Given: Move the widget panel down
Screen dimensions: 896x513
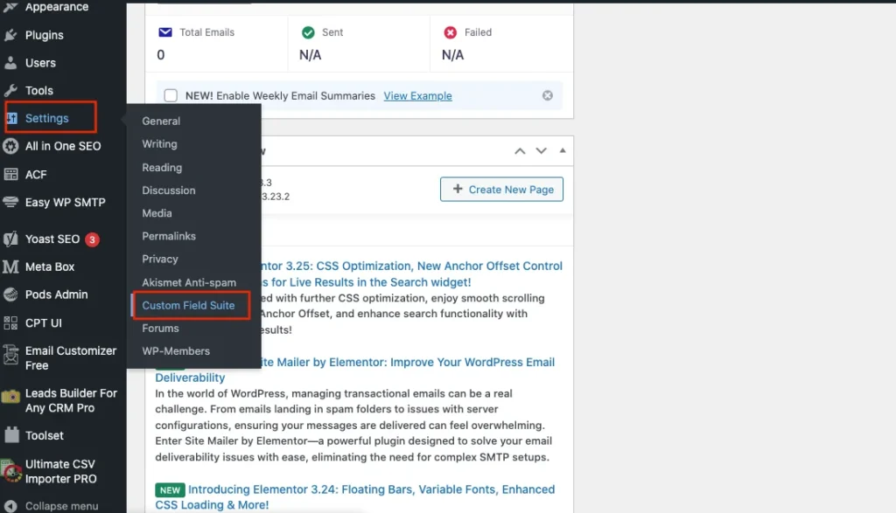Looking at the screenshot, I should (x=541, y=151).
